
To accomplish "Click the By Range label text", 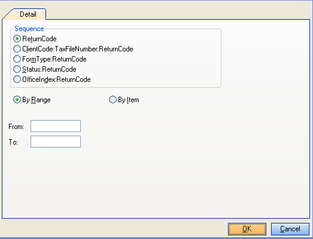I will 37,100.
